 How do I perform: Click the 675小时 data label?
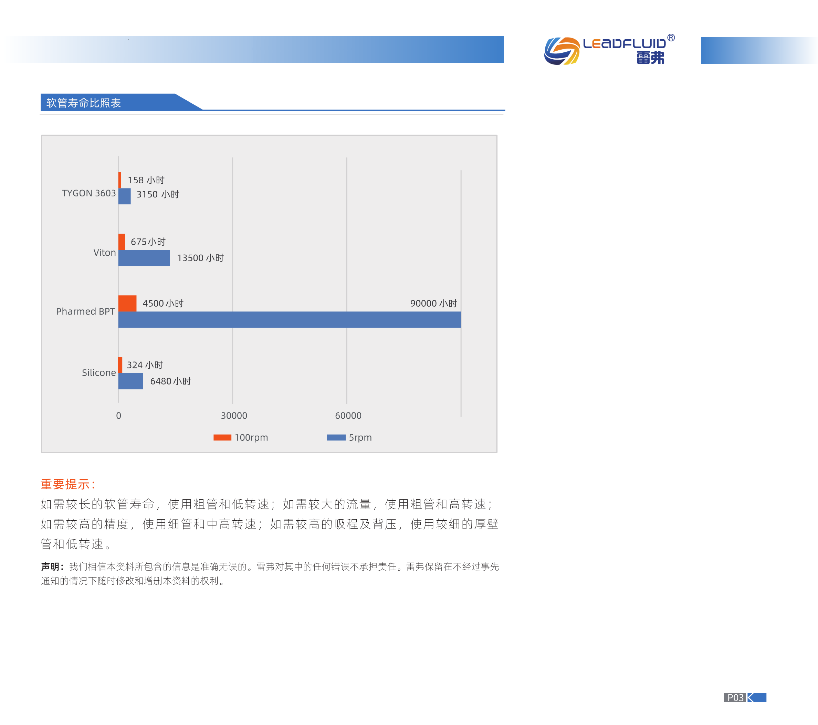(x=148, y=242)
